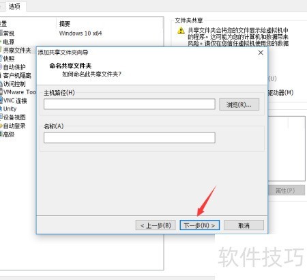The width and height of the screenshot is (307, 280).
Task: Close the 添加共享文件夹向导 dialog
Action: (x=261, y=53)
